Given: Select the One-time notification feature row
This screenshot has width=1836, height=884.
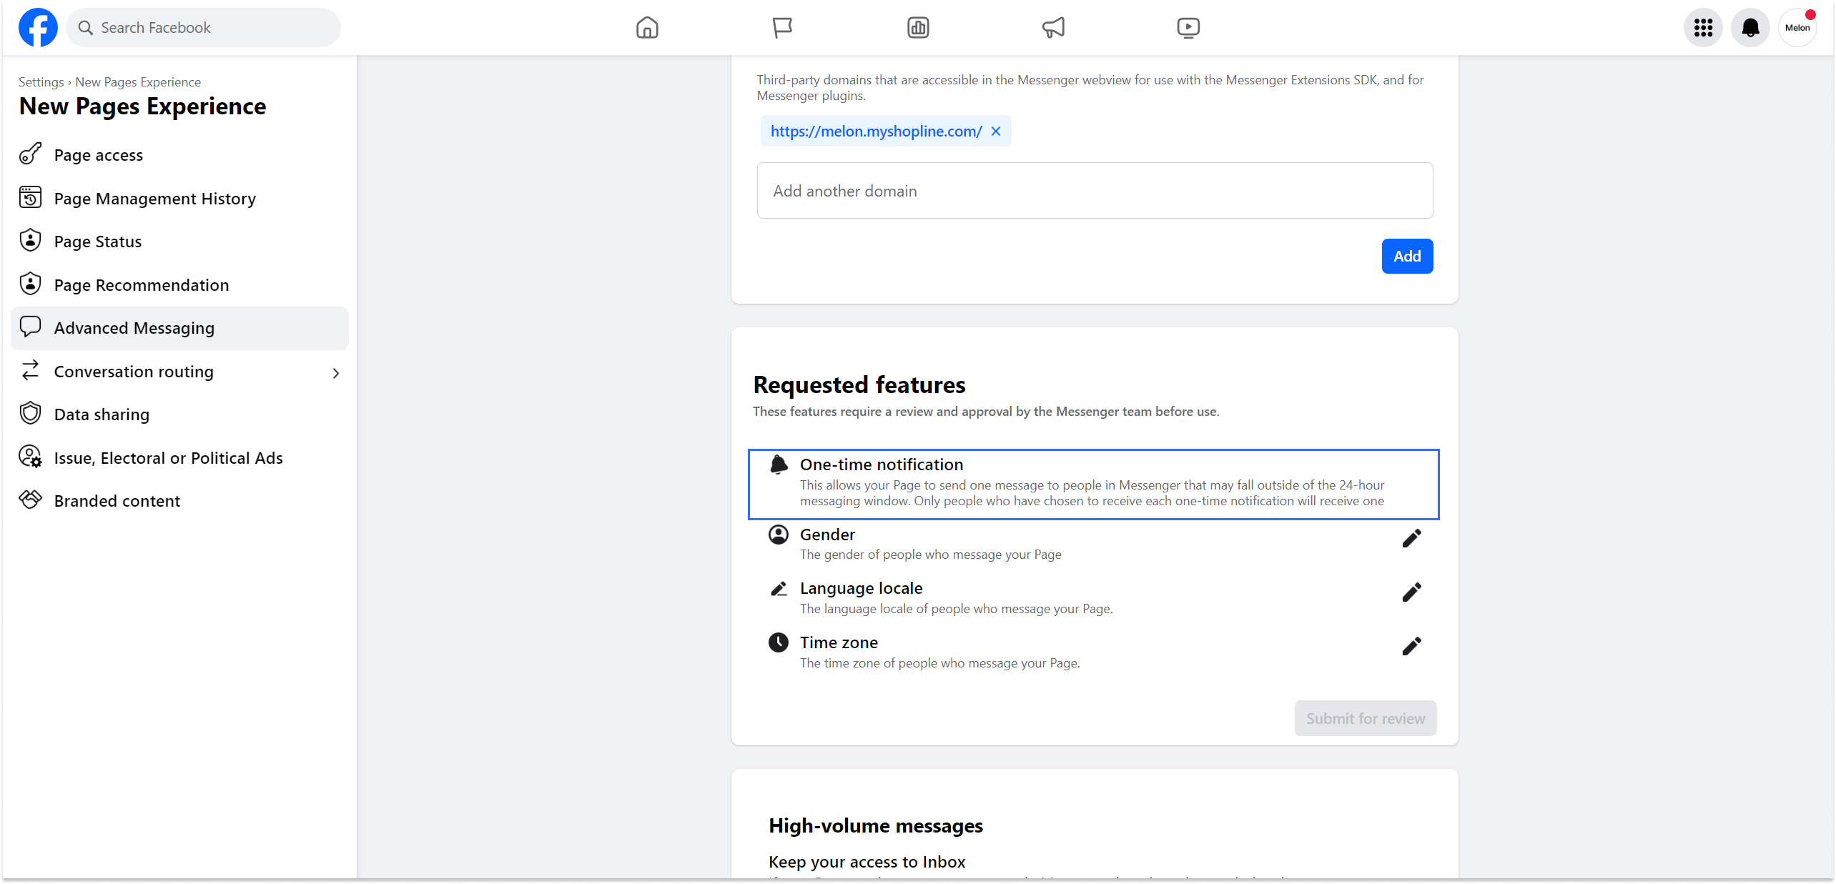Looking at the screenshot, I should click(x=1093, y=484).
